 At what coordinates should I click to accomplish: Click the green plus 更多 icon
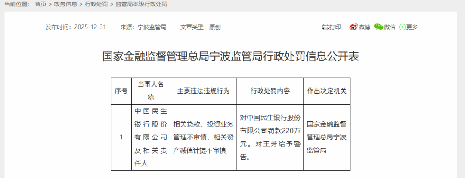point(402,27)
